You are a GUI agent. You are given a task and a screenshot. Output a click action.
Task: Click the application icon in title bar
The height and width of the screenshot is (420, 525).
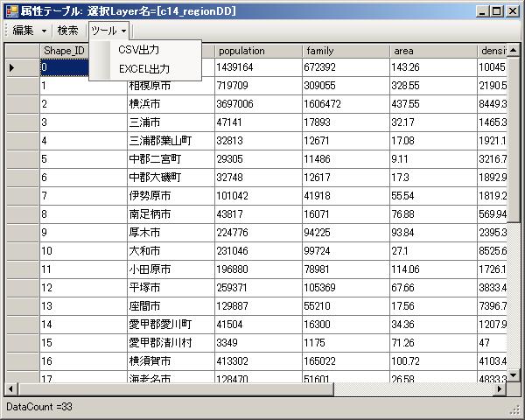point(11,10)
